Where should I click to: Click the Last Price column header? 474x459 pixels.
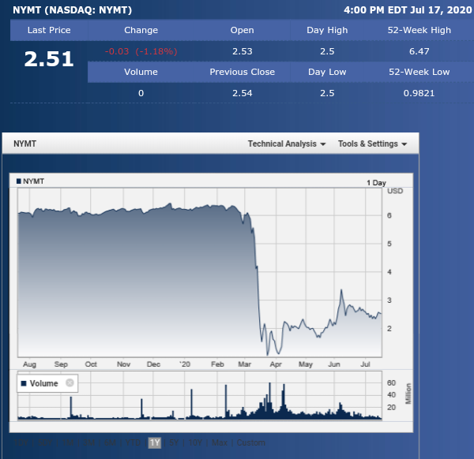pyautogui.click(x=49, y=30)
